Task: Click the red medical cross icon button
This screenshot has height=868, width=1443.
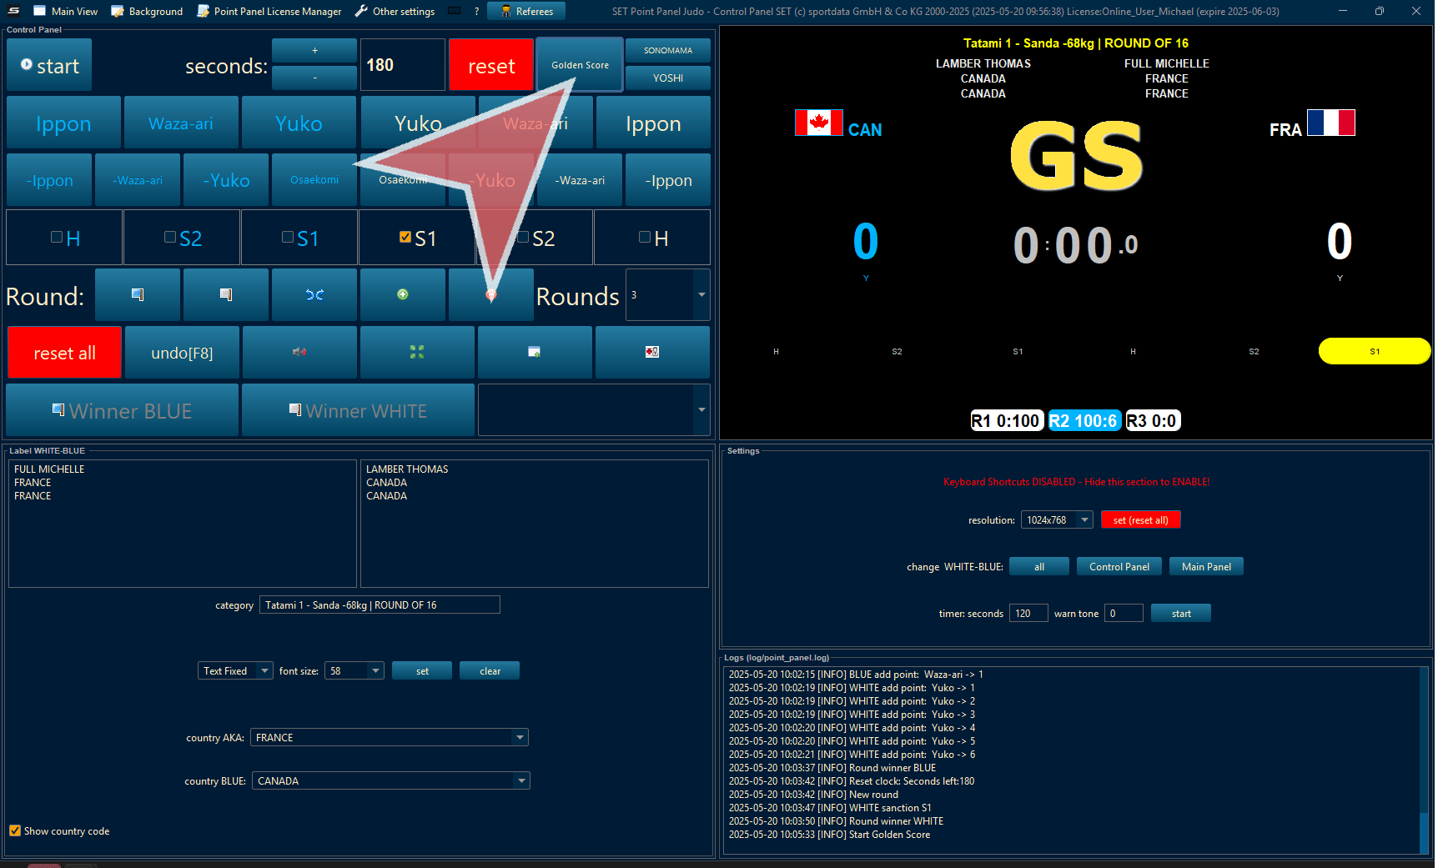Action: click(652, 352)
